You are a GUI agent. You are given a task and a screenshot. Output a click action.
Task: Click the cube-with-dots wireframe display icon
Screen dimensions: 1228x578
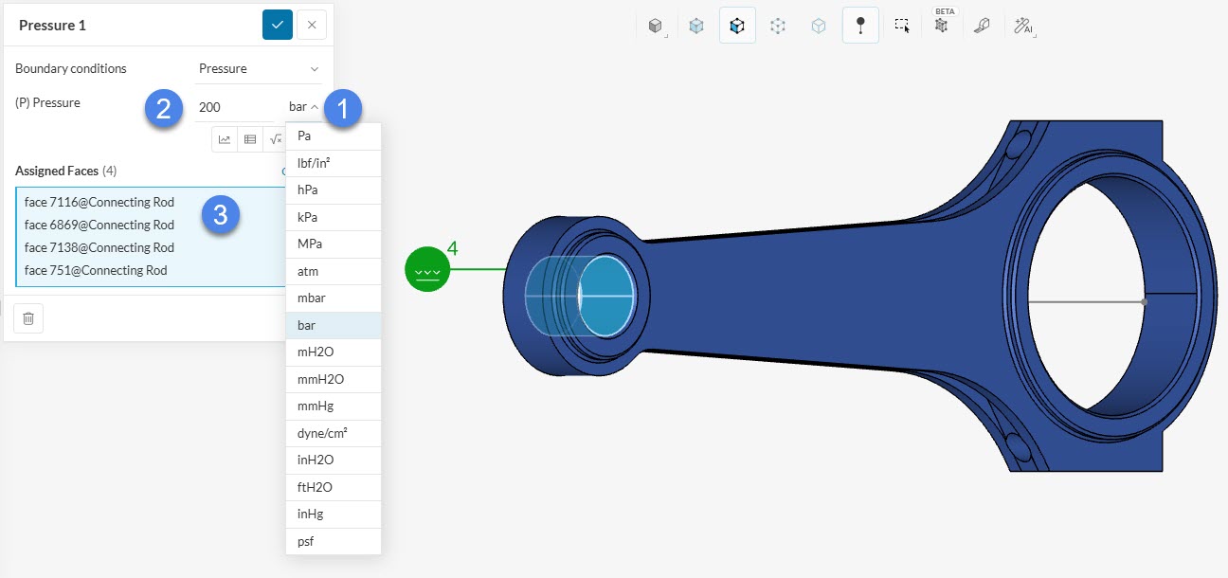(x=778, y=27)
